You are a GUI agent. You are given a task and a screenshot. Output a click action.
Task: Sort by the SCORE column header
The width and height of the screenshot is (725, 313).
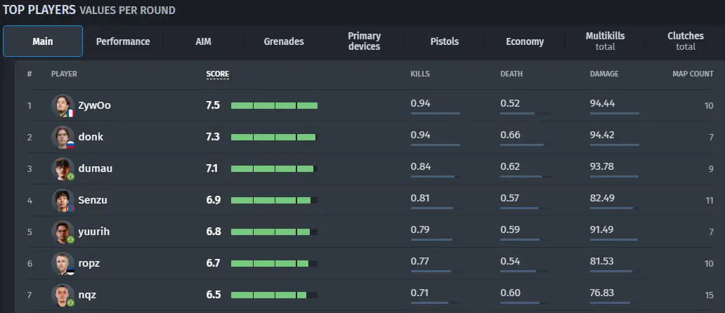pos(217,74)
